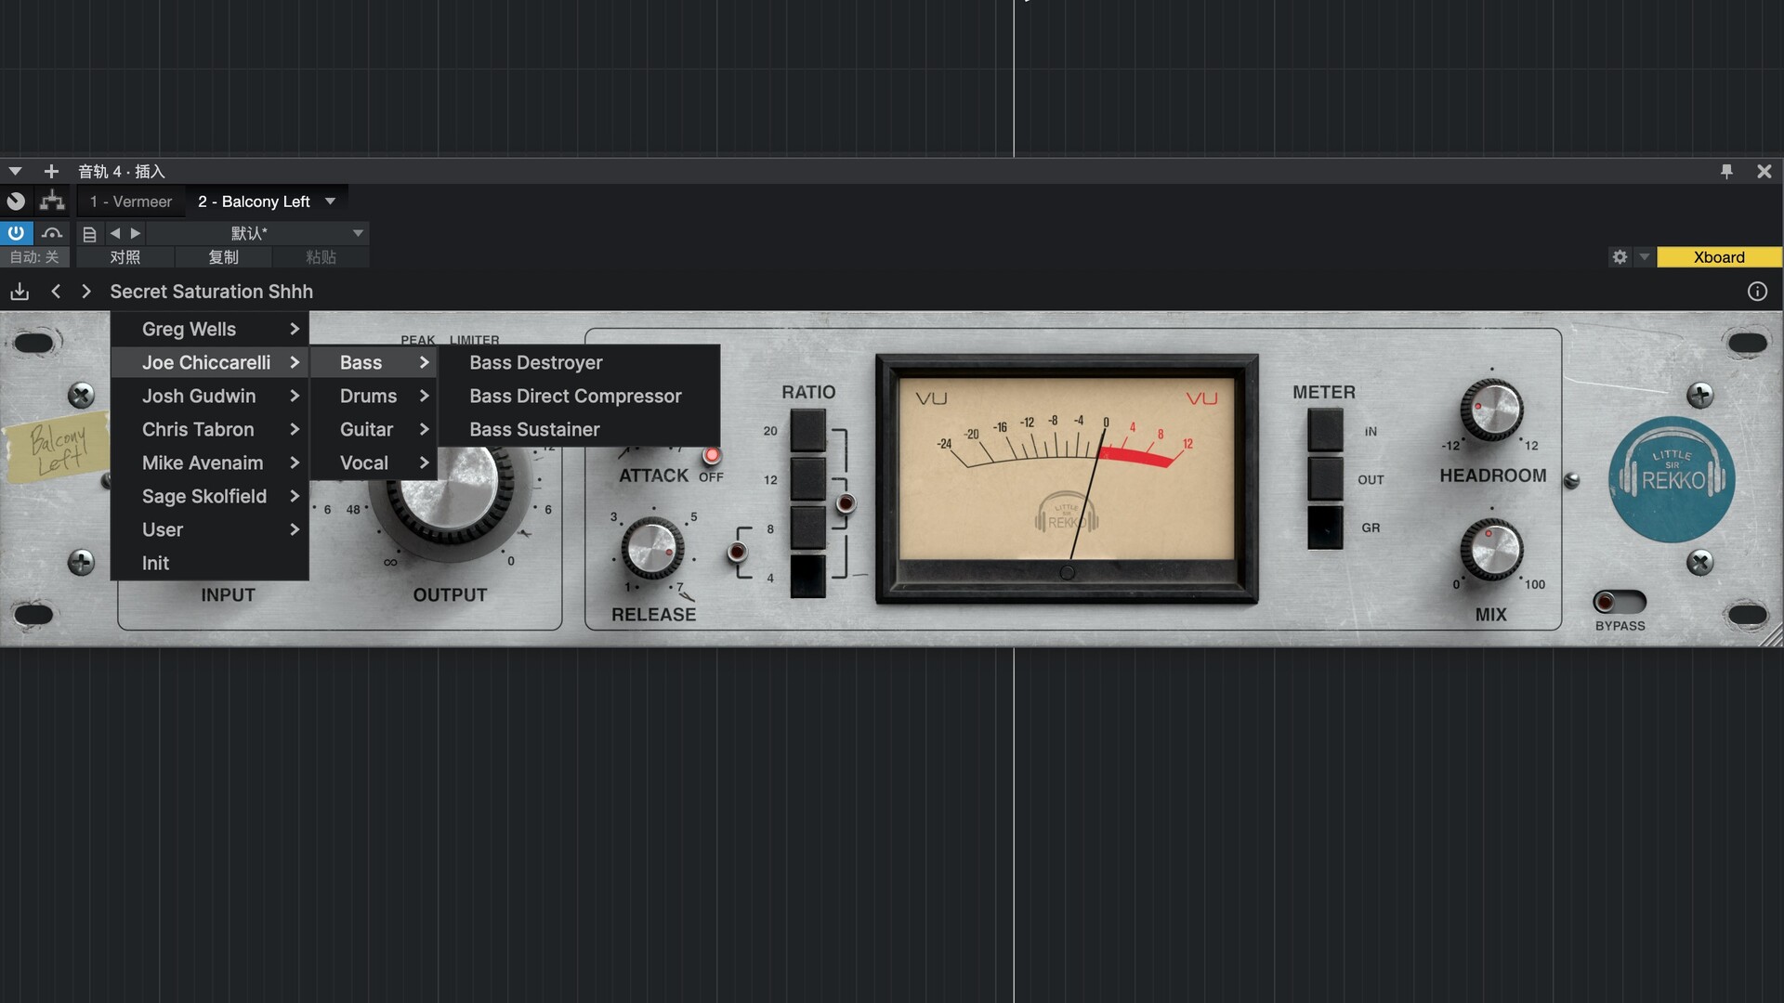
Task: Pin the plugin window
Action: [x=1726, y=172]
